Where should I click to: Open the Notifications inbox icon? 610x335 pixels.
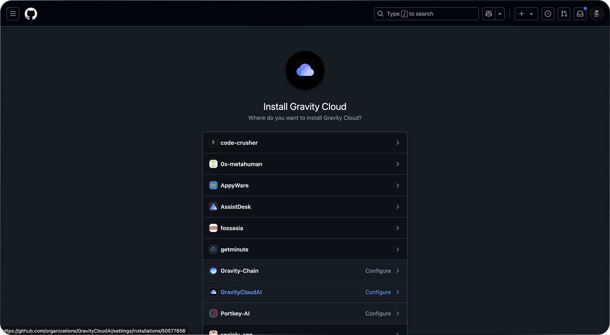(580, 14)
